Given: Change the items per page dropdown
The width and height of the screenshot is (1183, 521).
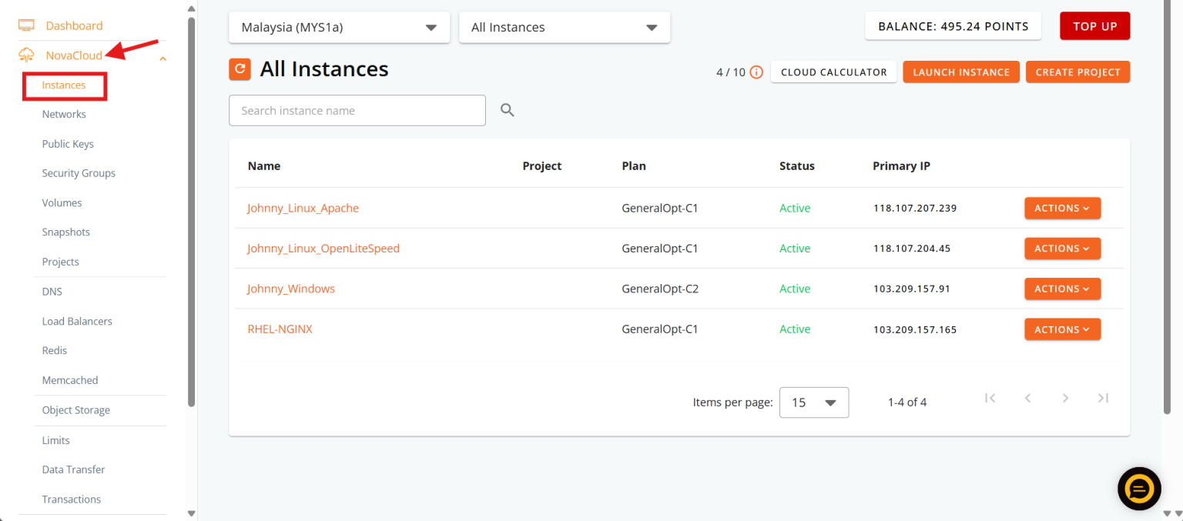Looking at the screenshot, I should click(x=814, y=402).
